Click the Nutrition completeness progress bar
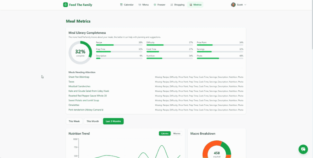 click(170, 58)
